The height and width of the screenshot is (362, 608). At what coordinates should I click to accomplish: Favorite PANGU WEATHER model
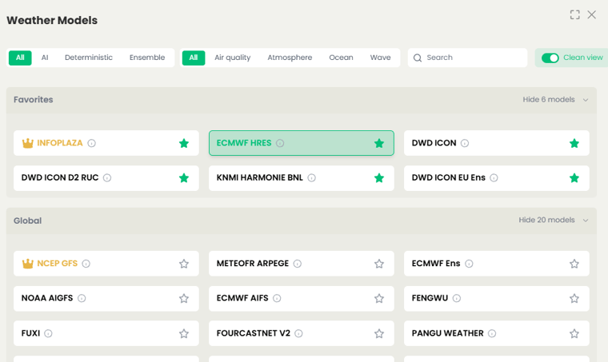574,333
